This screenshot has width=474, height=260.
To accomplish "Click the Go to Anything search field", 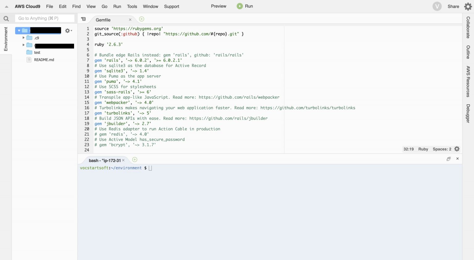I will click(x=45, y=19).
